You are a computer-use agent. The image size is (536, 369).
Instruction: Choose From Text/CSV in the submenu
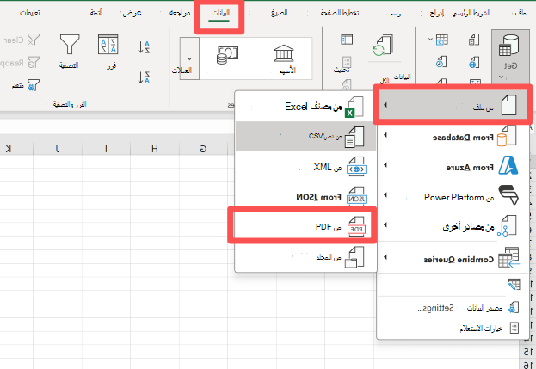click(x=305, y=136)
